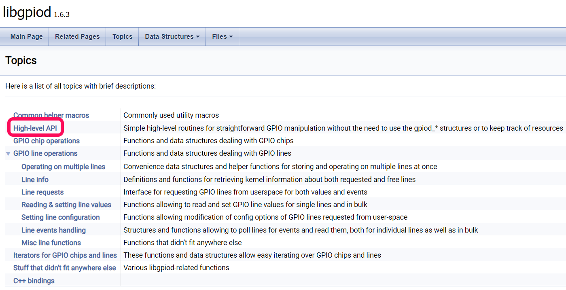Click 'Convenience data structures and helper functions' description
The width and height of the screenshot is (566, 290).
(280, 167)
